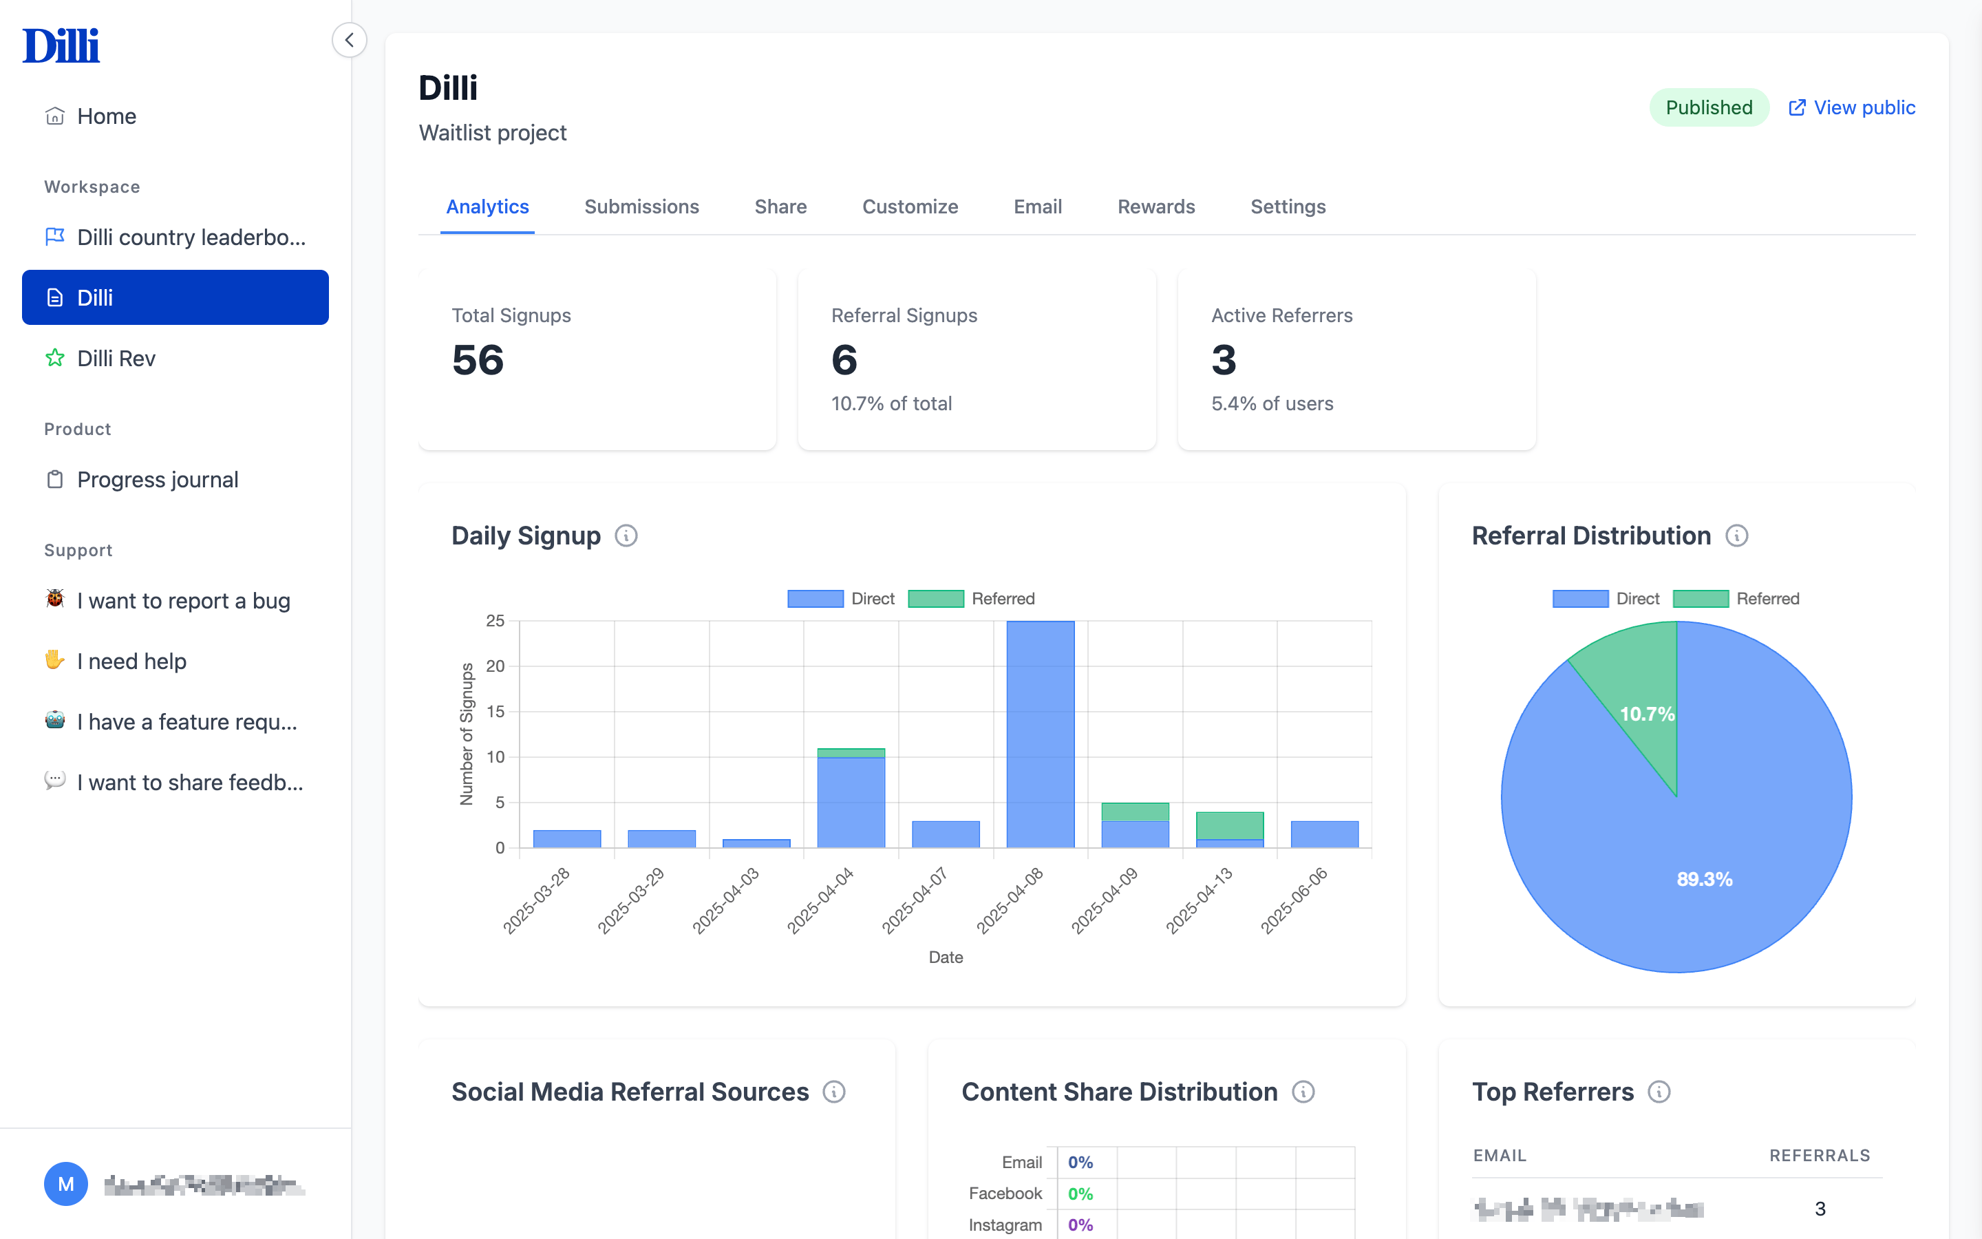Open the Submissions tab

click(x=641, y=206)
